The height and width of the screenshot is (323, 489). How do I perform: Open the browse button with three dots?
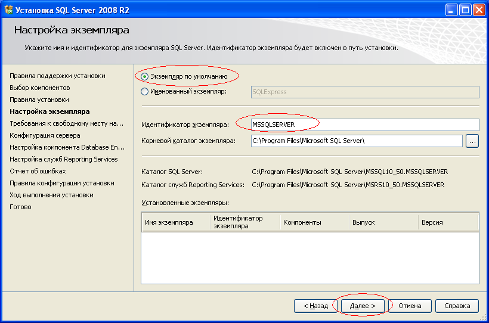coord(472,141)
